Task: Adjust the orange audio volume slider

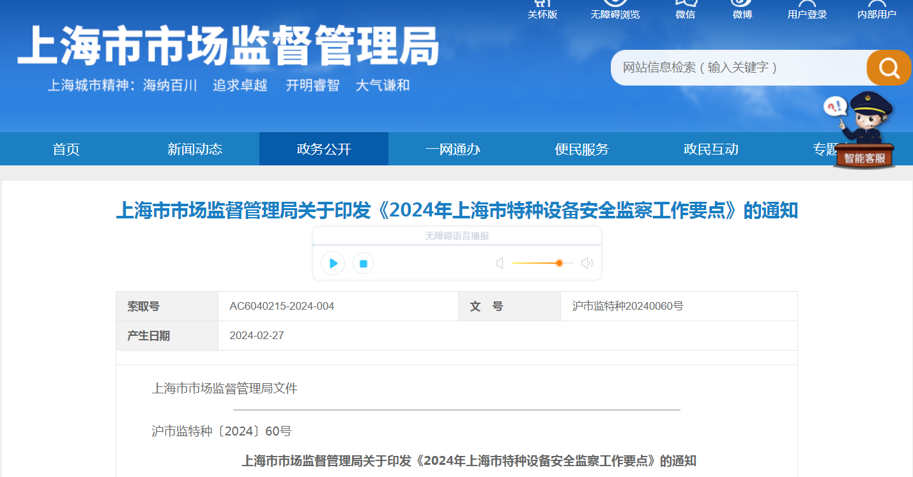Action: pos(542,263)
